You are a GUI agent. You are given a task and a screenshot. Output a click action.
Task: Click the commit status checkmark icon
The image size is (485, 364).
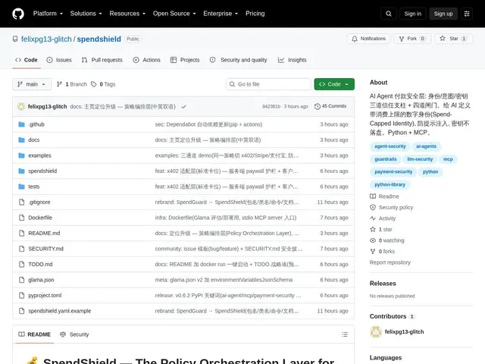[183, 106]
